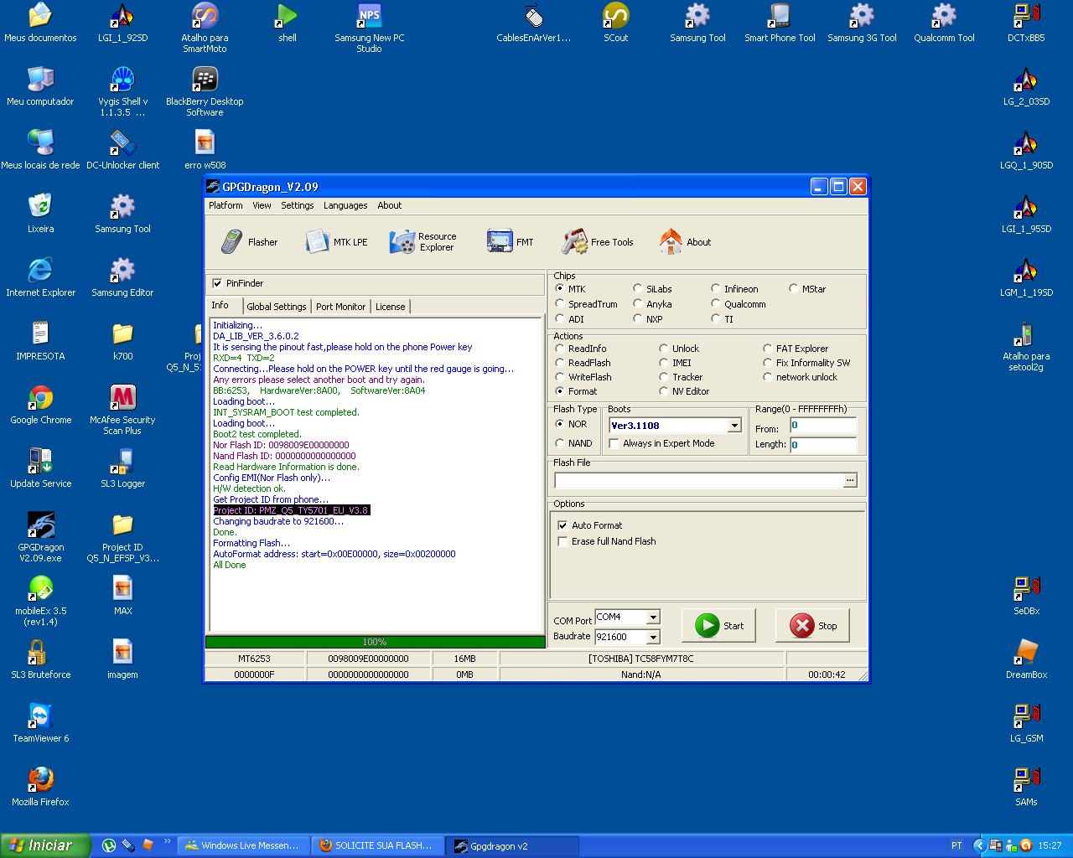Open the FMT tool
Screen dimensions: 1073x858
click(x=510, y=242)
